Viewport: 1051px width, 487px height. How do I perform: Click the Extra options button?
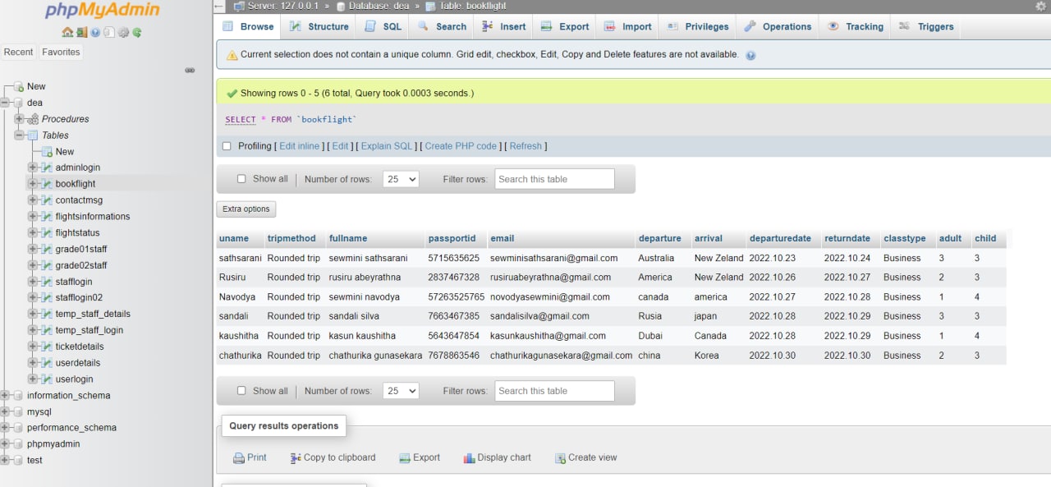pyautogui.click(x=246, y=209)
